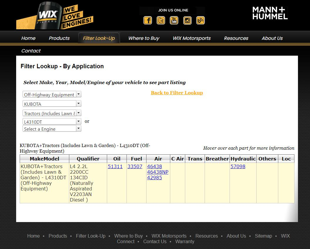The height and width of the screenshot is (249, 310).
Task: Open the WIX Facebook page icon
Action: point(148,21)
